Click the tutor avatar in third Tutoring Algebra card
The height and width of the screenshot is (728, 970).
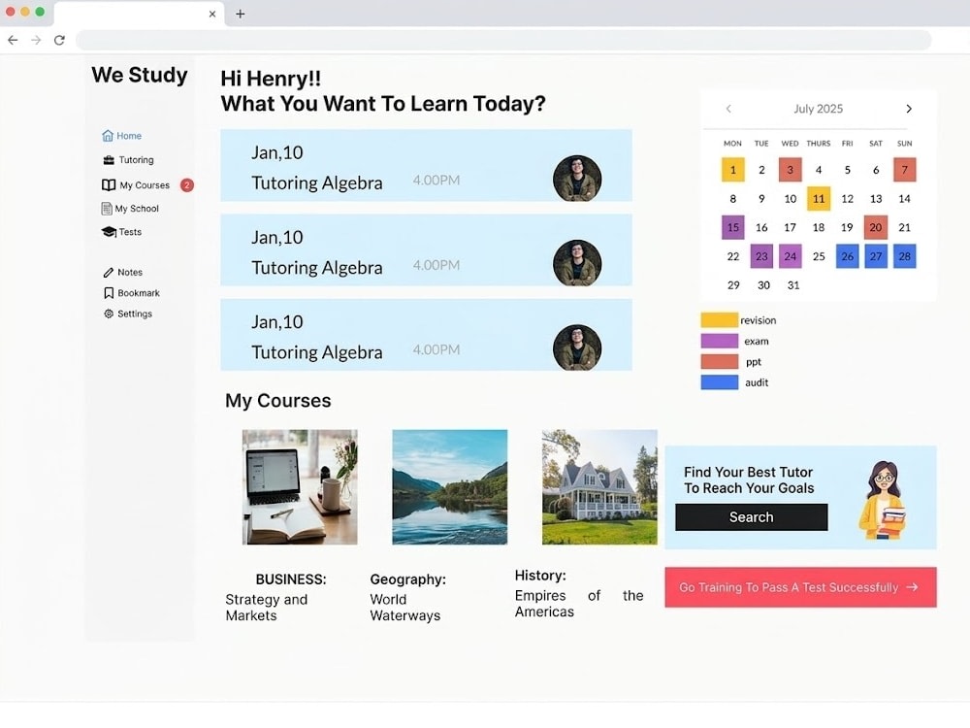[577, 347]
